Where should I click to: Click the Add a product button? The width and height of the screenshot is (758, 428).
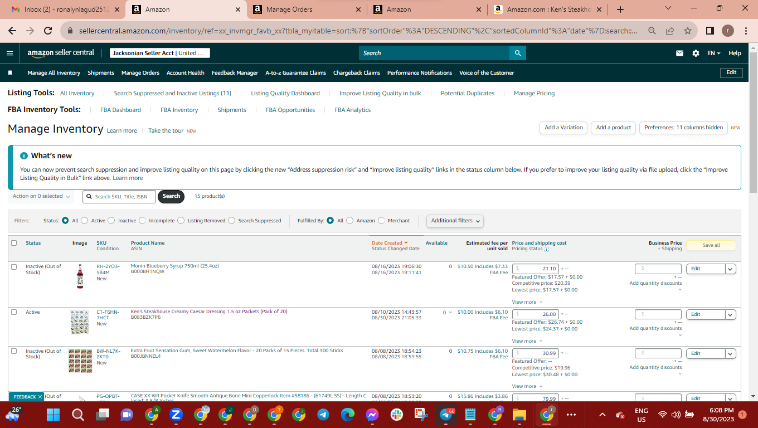click(614, 128)
